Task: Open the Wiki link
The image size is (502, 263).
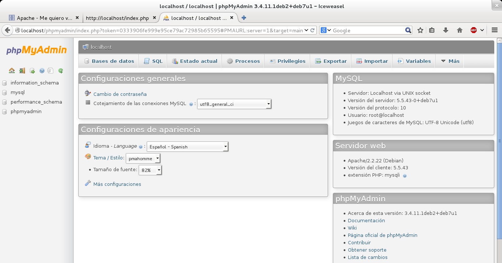Action: [352, 228]
